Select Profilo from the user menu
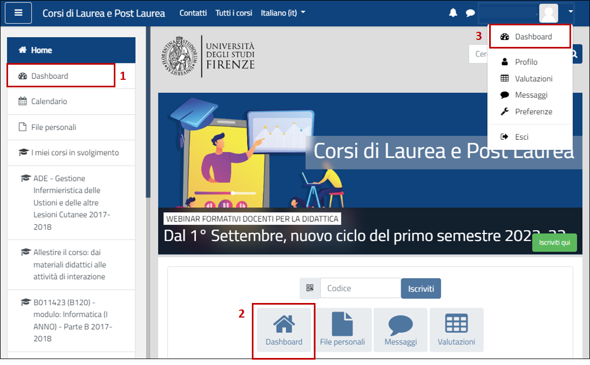 click(x=526, y=62)
